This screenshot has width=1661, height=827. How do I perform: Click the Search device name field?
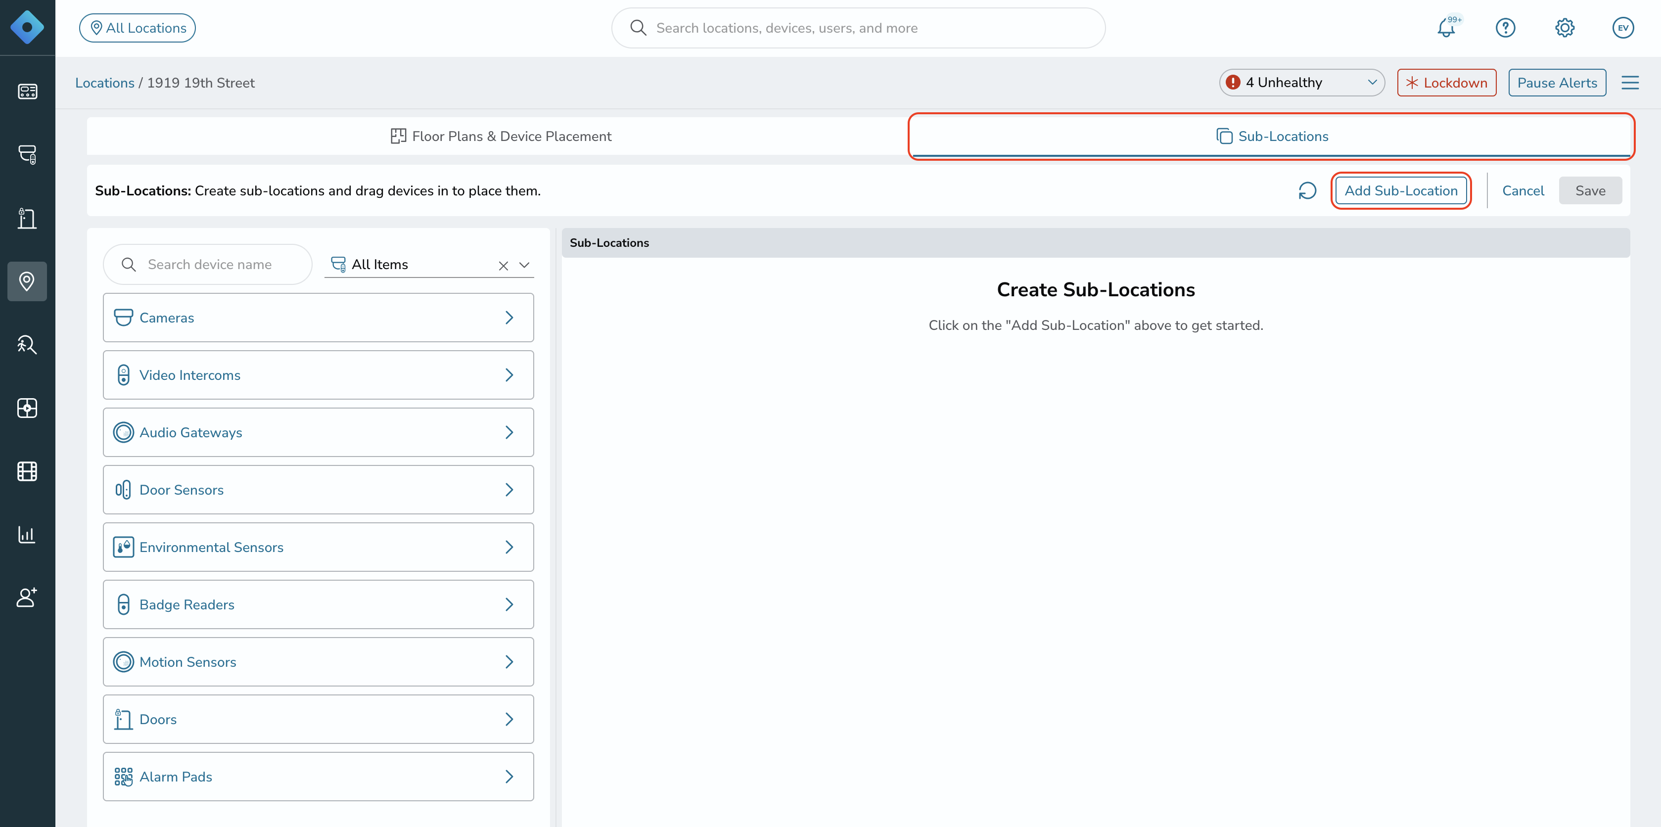[x=208, y=264]
